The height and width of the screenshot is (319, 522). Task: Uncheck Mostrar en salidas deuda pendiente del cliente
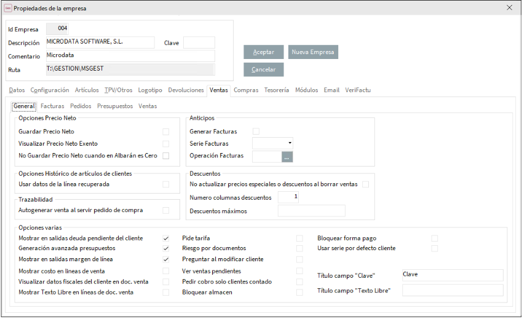165,238
